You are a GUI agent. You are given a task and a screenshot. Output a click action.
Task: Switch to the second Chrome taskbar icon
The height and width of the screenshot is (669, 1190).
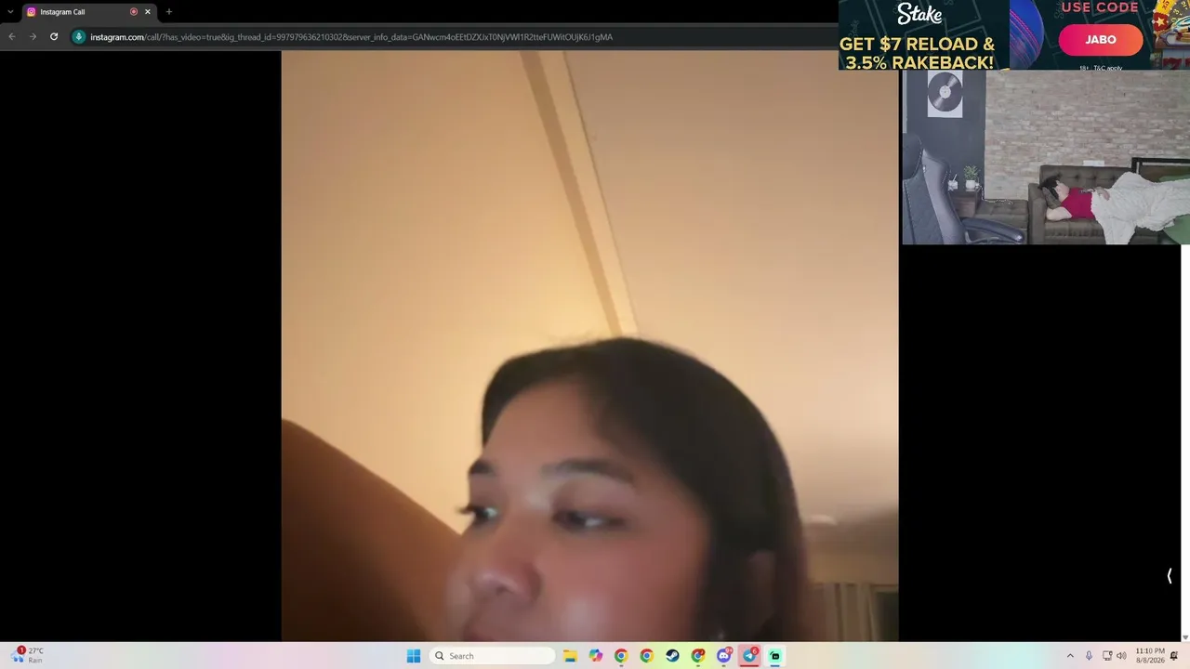647,656
